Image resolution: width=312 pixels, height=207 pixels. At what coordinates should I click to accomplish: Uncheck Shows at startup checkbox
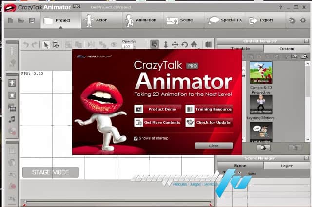point(136,138)
